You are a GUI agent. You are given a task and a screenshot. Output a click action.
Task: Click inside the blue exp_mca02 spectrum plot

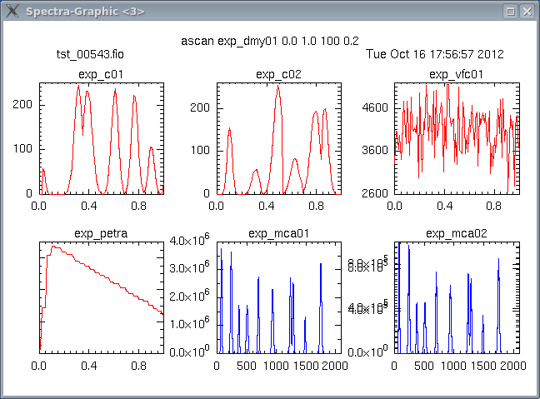[457, 297]
